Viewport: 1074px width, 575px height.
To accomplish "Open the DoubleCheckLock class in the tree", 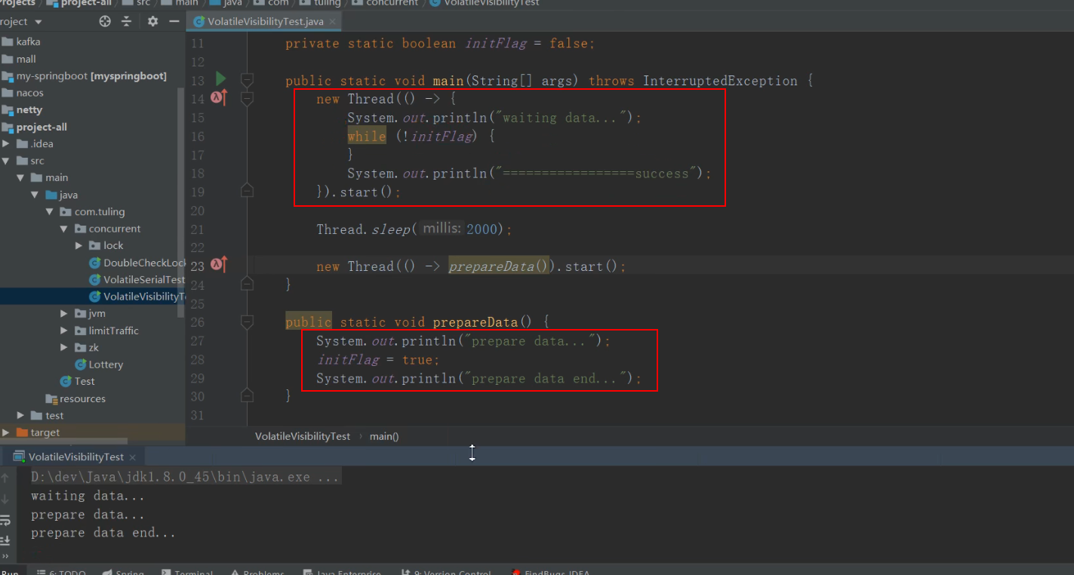I will point(137,263).
